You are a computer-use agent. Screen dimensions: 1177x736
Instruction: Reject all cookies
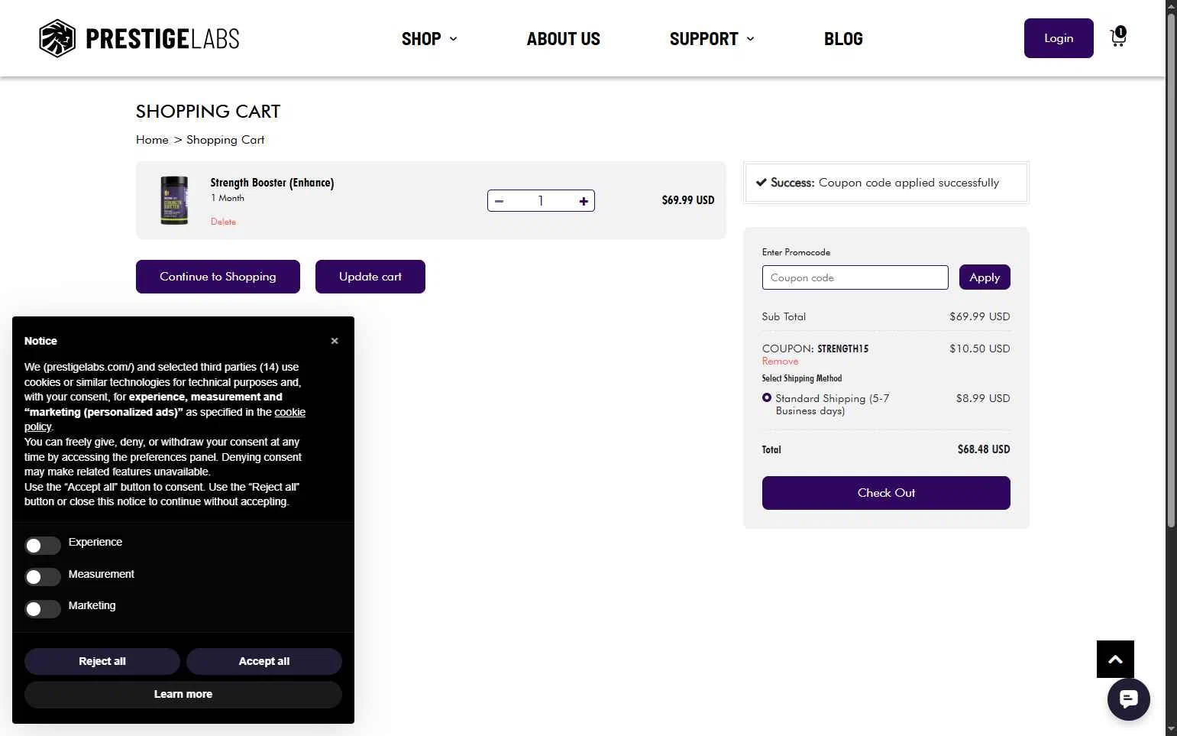click(x=102, y=661)
